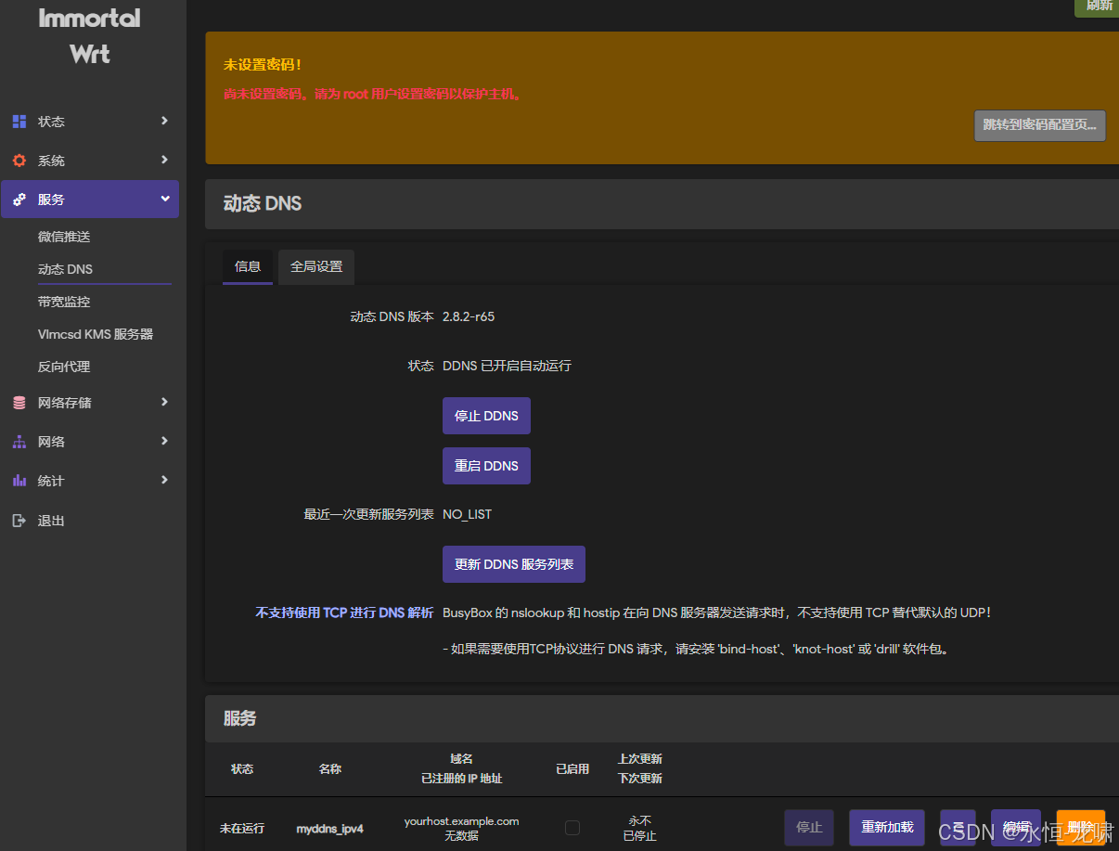Switch to the 信息 tab
Image resolution: width=1119 pixels, height=851 pixels.
tap(248, 266)
